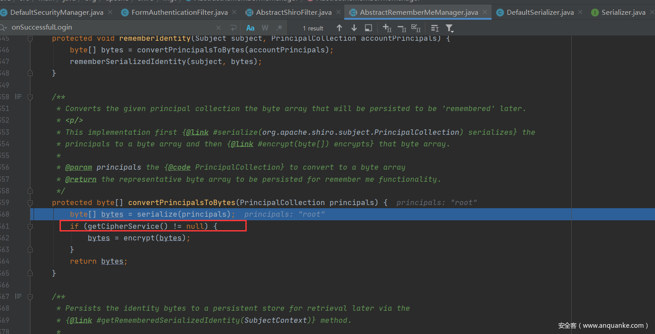Screen dimensions: 655x334
Task: Open the search filter funnel options
Action: pyautogui.click(x=450, y=28)
